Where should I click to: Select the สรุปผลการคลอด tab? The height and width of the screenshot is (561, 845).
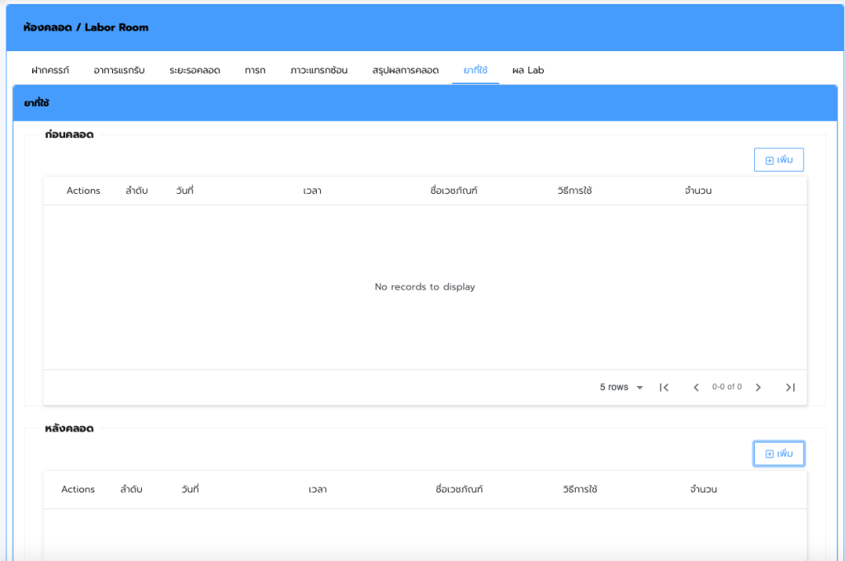(405, 70)
